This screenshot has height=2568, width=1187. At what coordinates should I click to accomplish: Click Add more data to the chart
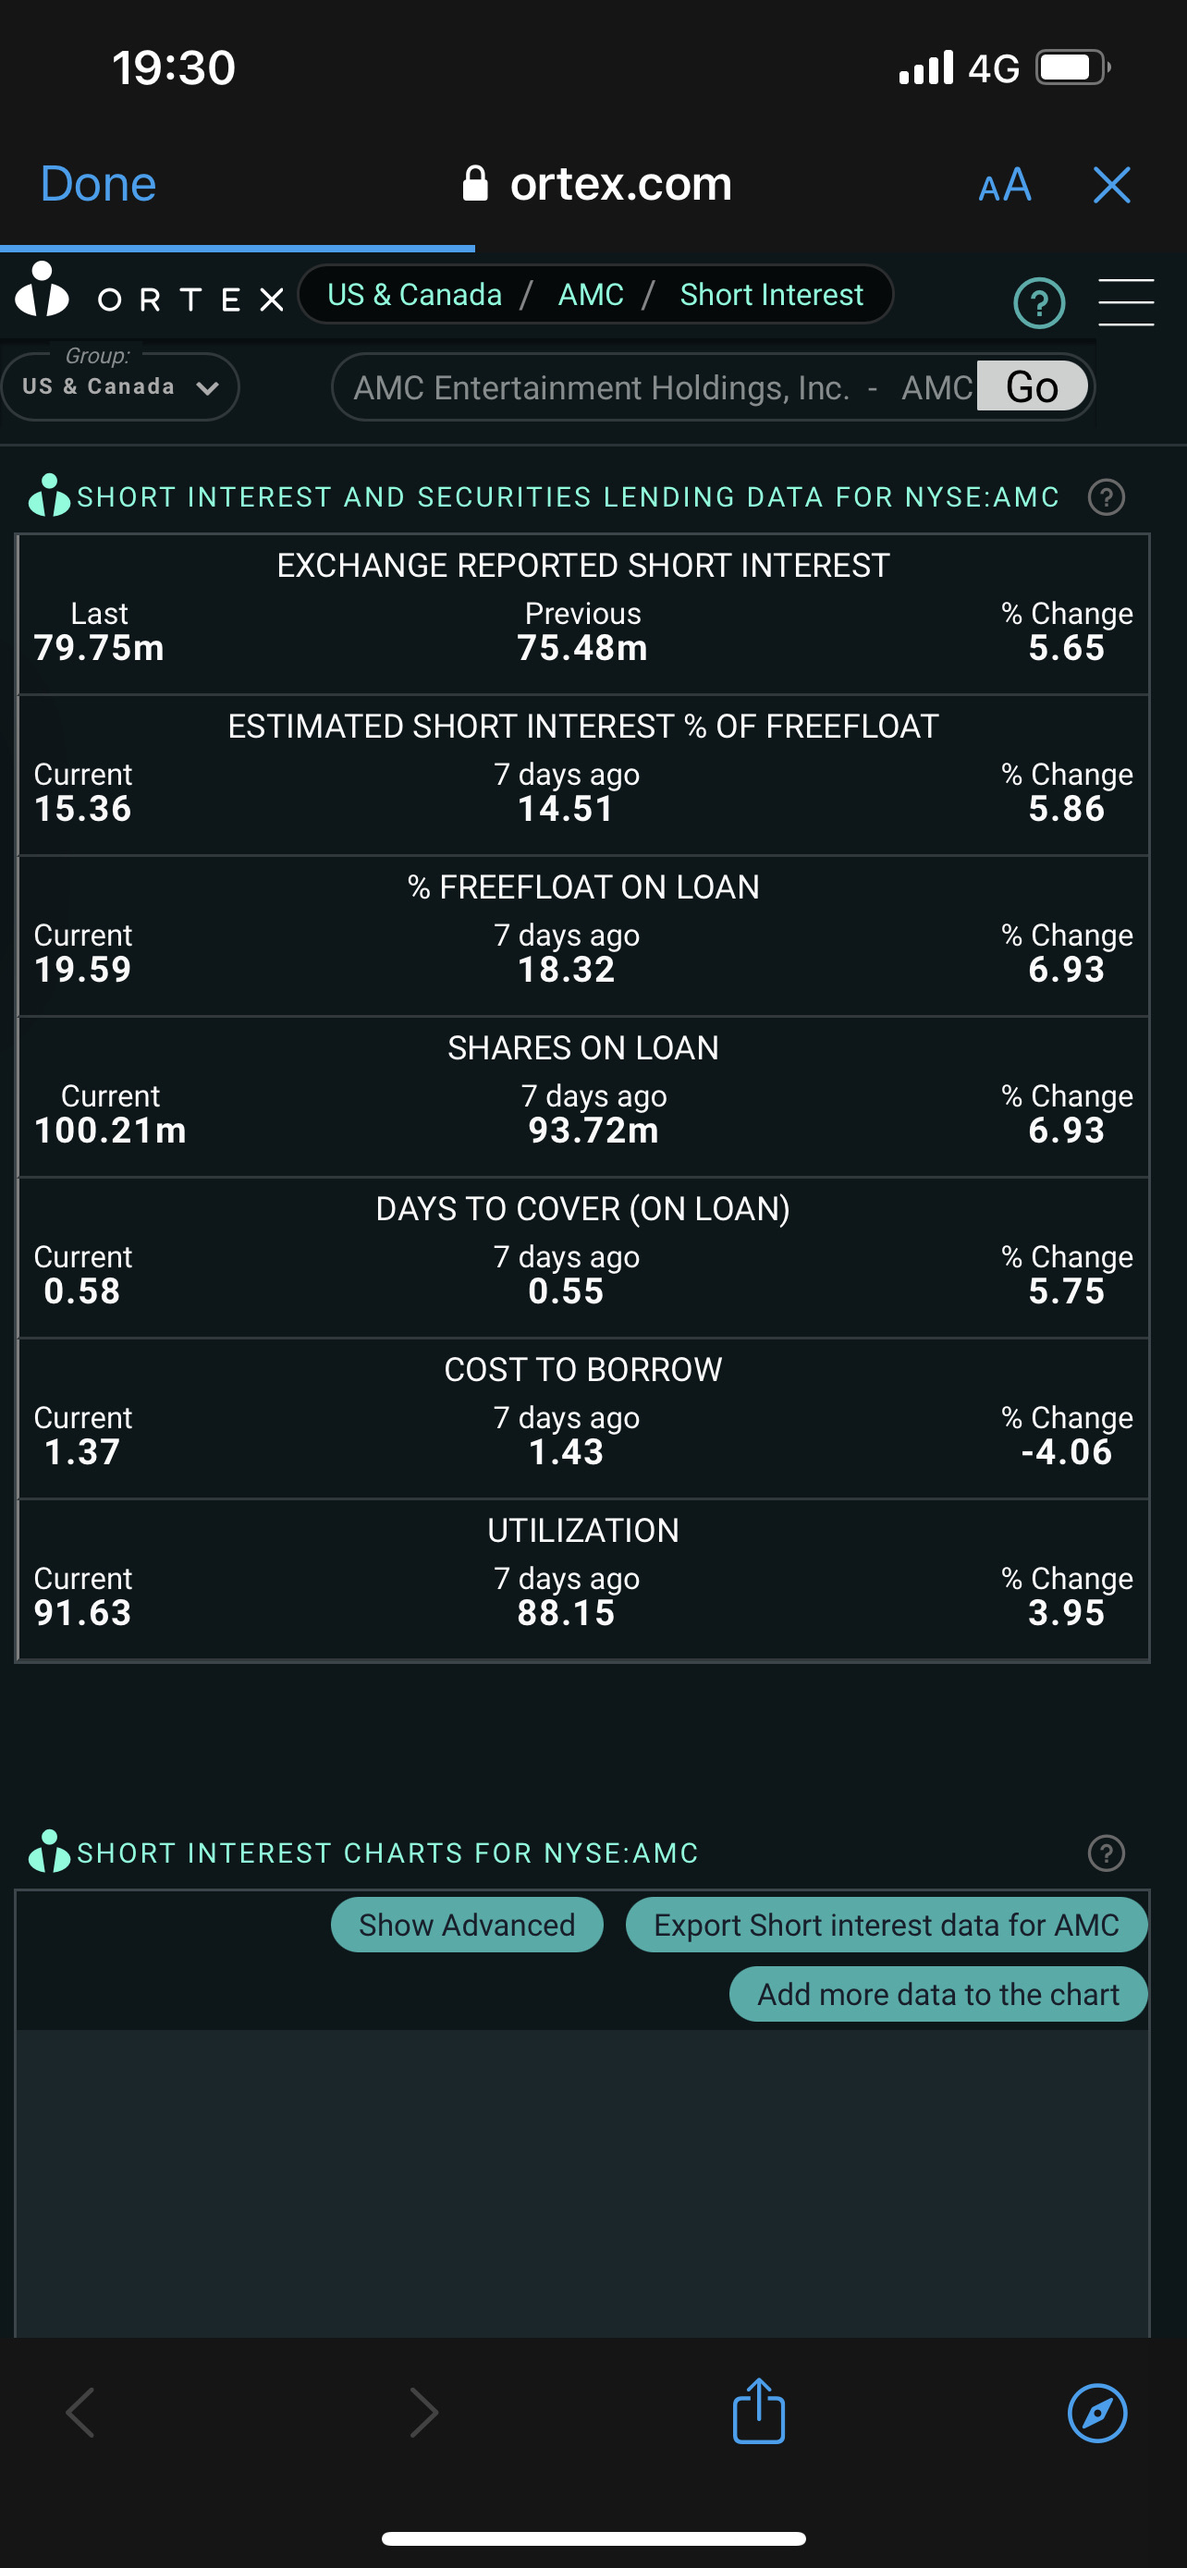[936, 1994]
